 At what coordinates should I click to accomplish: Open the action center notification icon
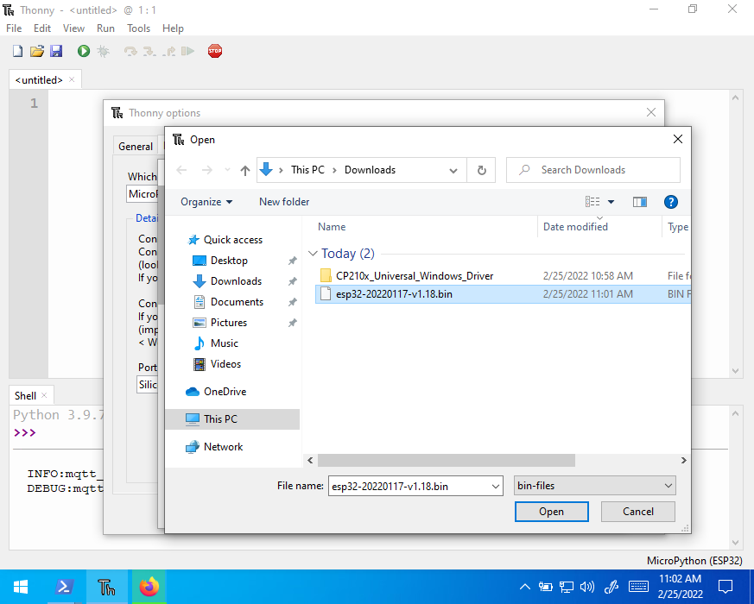725,587
